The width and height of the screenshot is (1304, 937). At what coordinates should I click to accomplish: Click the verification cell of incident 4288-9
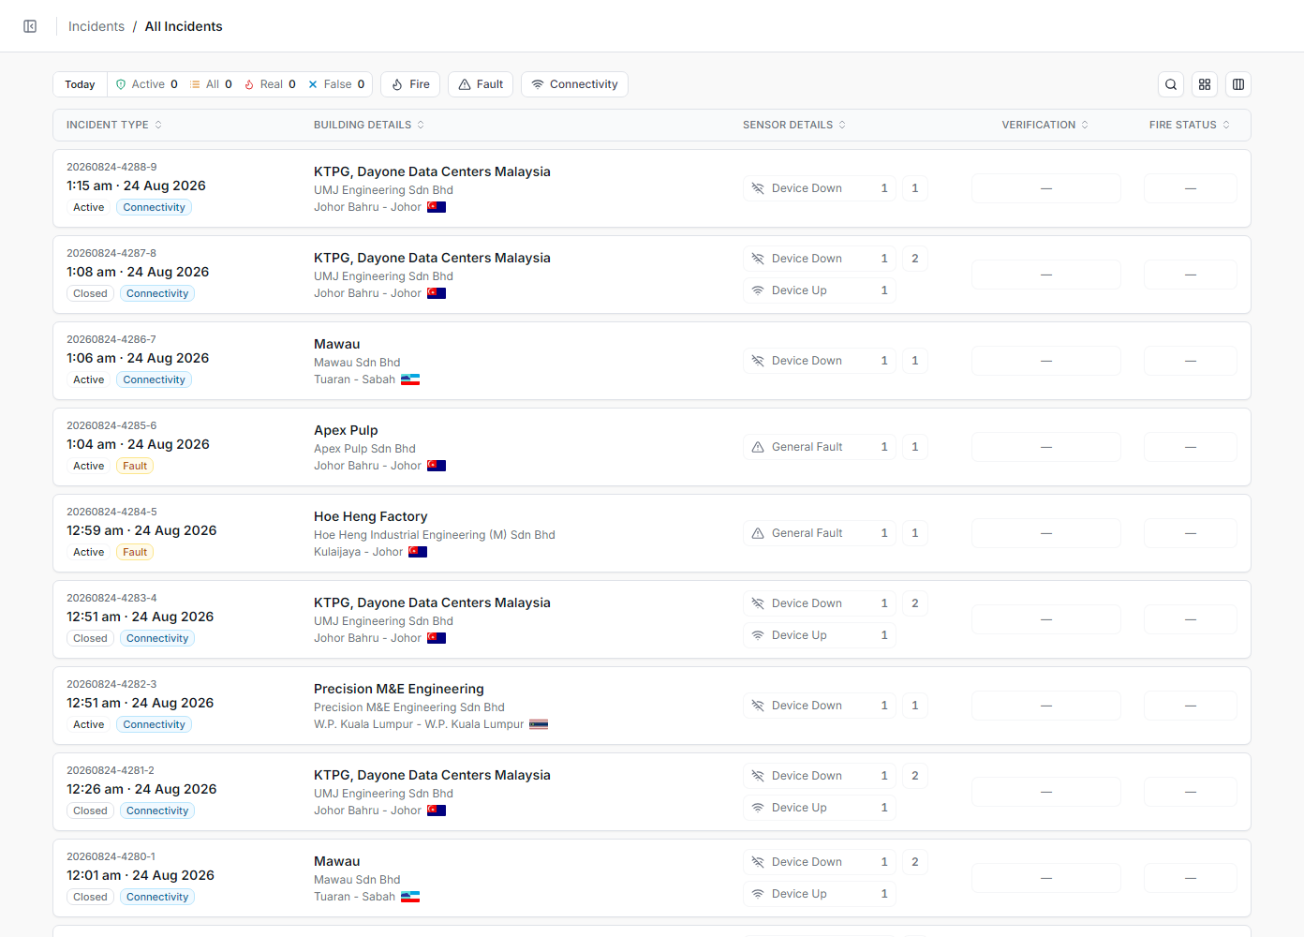(1046, 188)
